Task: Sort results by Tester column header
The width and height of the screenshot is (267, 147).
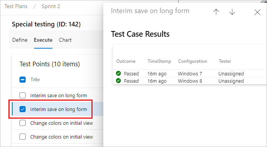Action: pos(225,61)
